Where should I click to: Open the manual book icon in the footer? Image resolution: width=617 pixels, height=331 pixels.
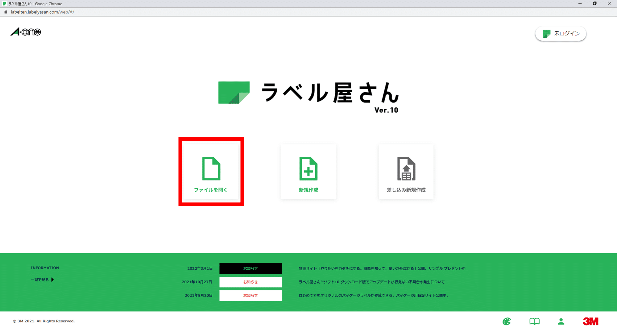(x=534, y=321)
